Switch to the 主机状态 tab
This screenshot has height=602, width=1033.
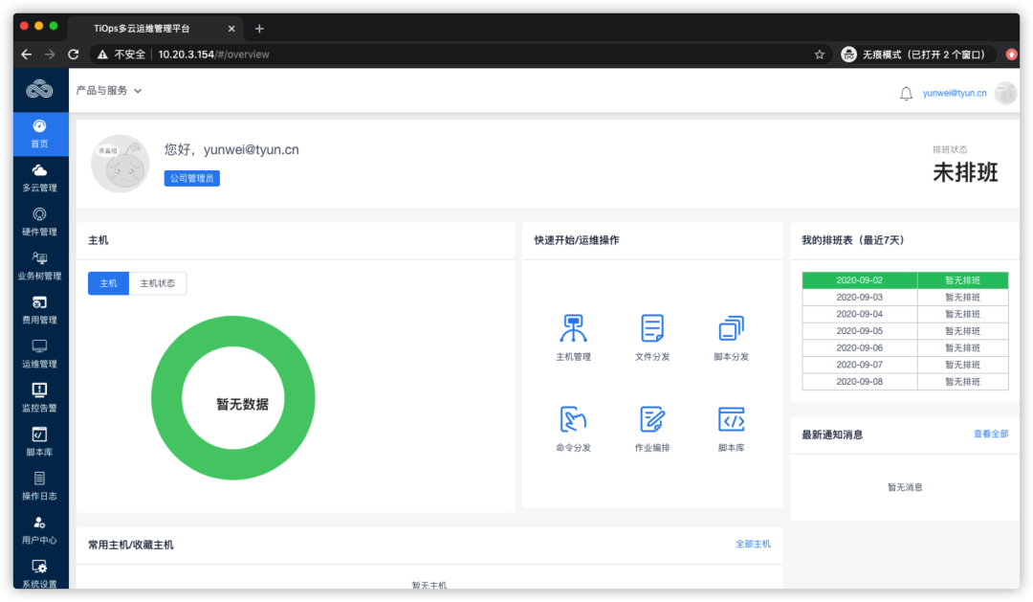point(156,283)
